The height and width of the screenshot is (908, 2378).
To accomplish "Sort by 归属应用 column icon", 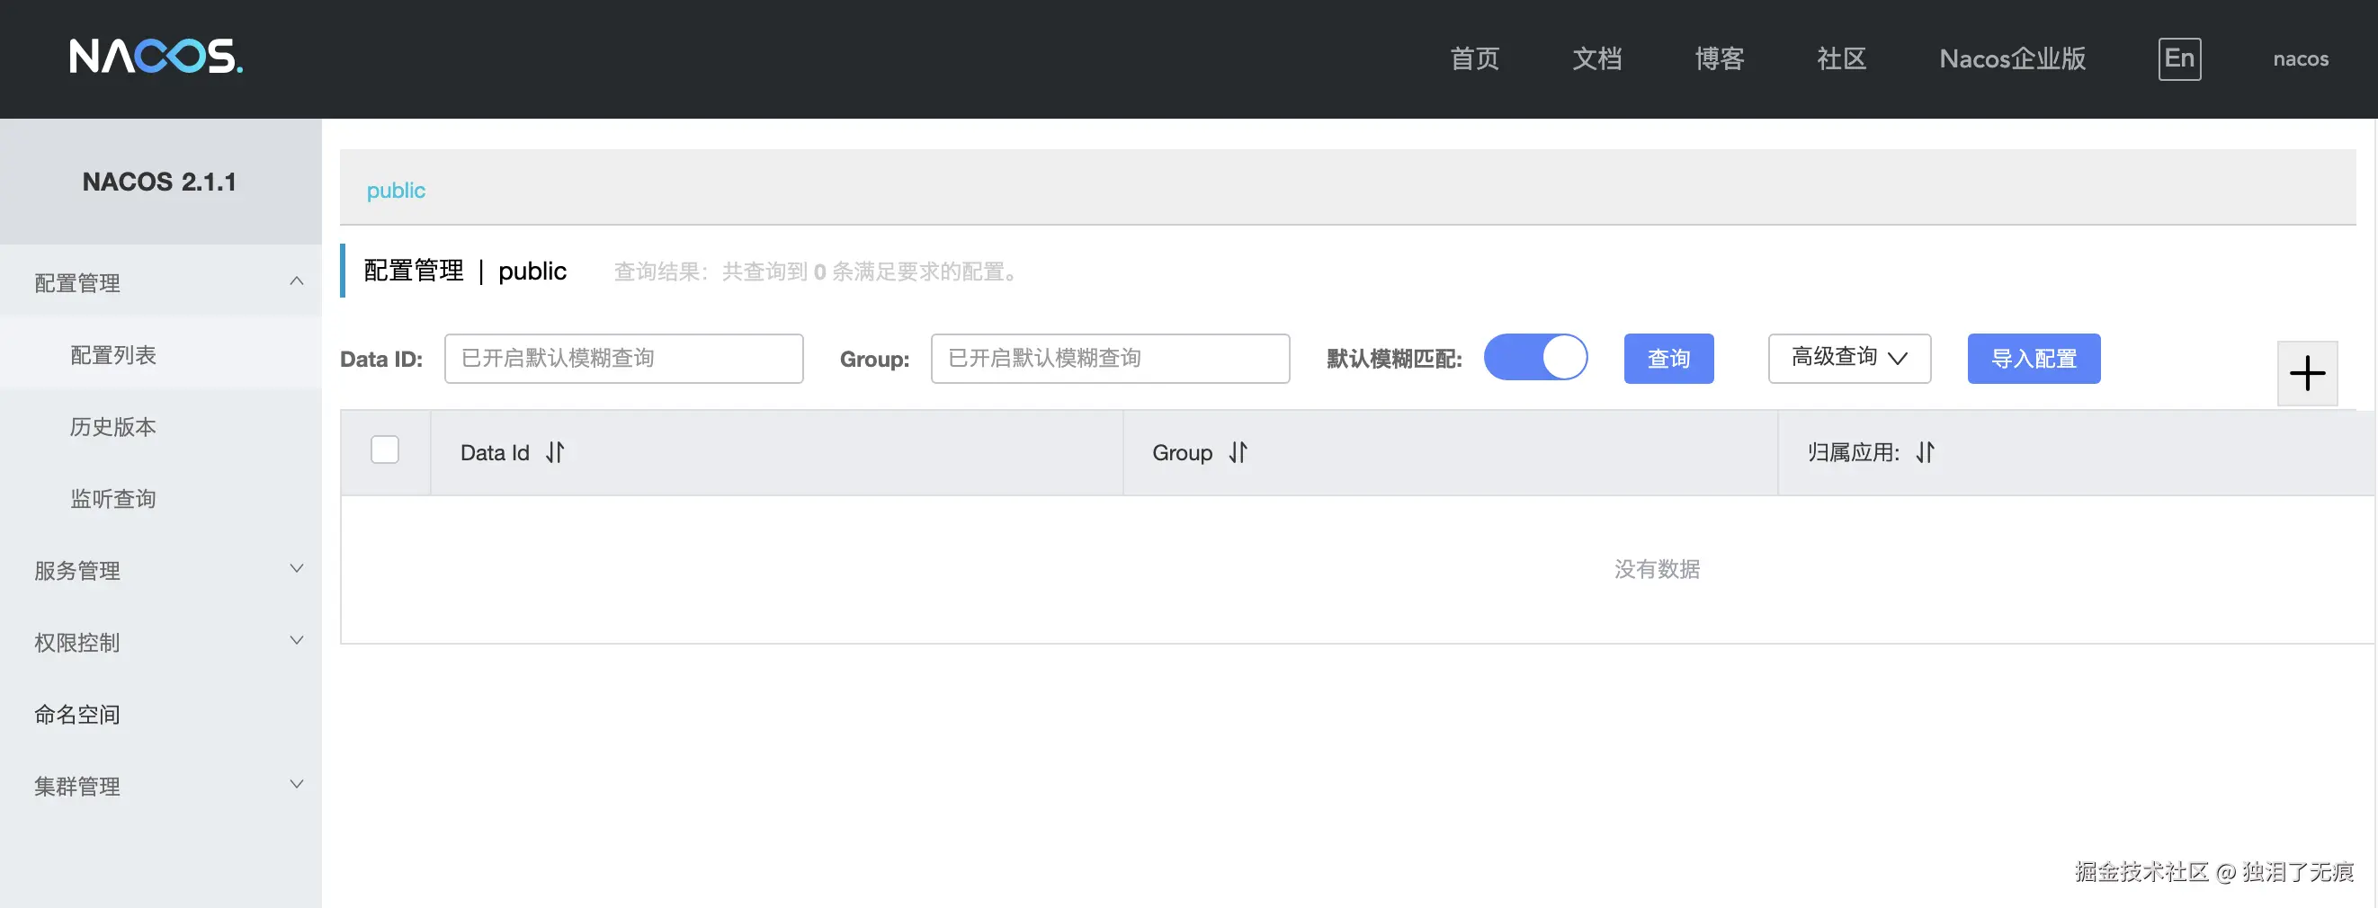I will tap(1925, 452).
